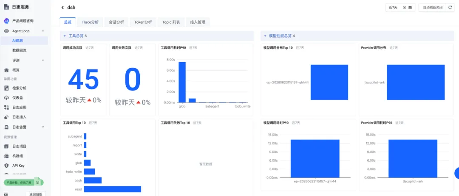This screenshot has height=196, width=459.
Task: Switch to the Trace分析 tab
Action: coord(90,22)
